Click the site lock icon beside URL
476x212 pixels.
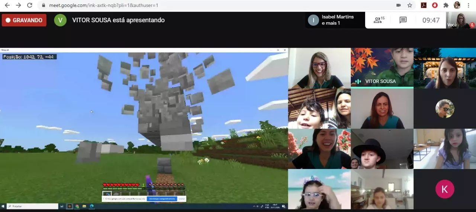click(x=44, y=5)
